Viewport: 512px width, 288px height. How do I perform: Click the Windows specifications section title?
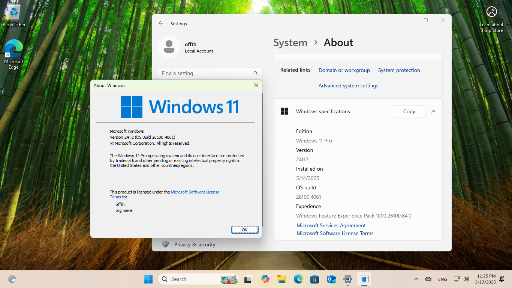click(x=323, y=111)
